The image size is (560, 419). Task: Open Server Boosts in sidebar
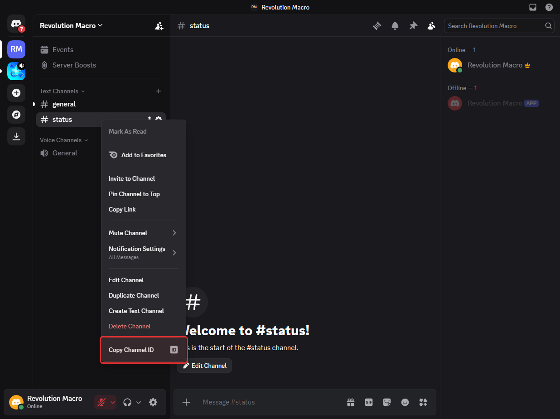coord(101,65)
